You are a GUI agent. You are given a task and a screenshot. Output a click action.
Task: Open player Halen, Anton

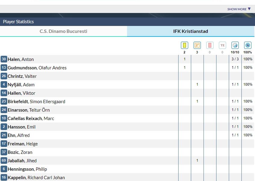pos(21,59)
